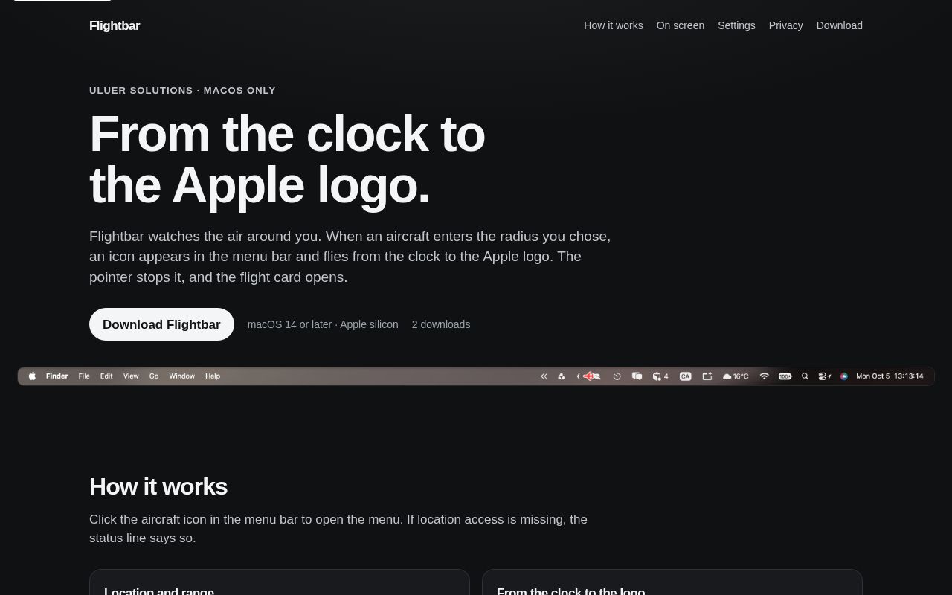Image resolution: width=952 pixels, height=595 pixels.
Task: Click the circular timer icon in the menu bar preview
Action: (x=617, y=376)
